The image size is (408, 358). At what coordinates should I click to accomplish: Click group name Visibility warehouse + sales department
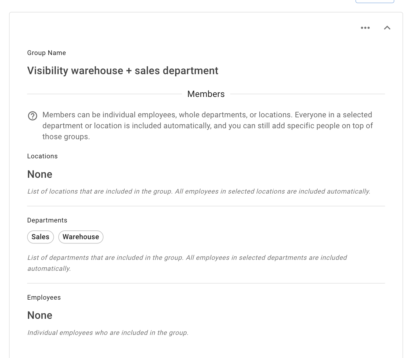click(x=123, y=71)
